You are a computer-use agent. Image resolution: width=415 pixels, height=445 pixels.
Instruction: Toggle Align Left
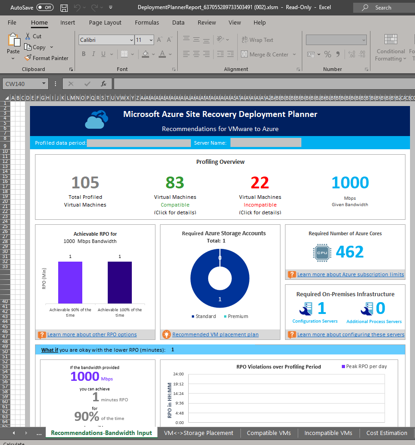[186, 54]
